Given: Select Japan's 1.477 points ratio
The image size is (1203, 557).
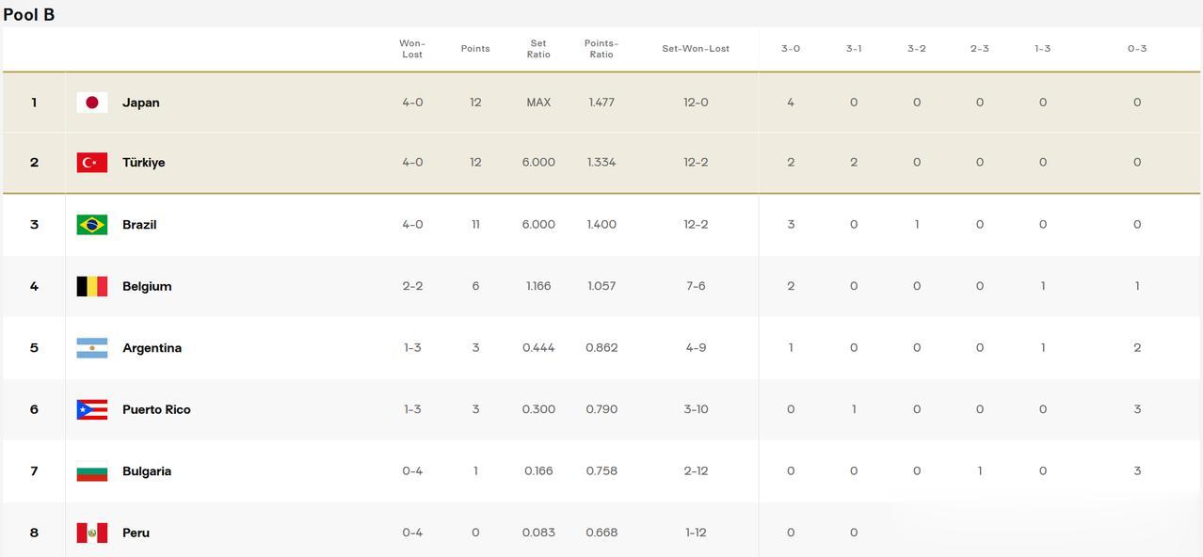Looking at the screenshot, I should click(x=601, y=103).
